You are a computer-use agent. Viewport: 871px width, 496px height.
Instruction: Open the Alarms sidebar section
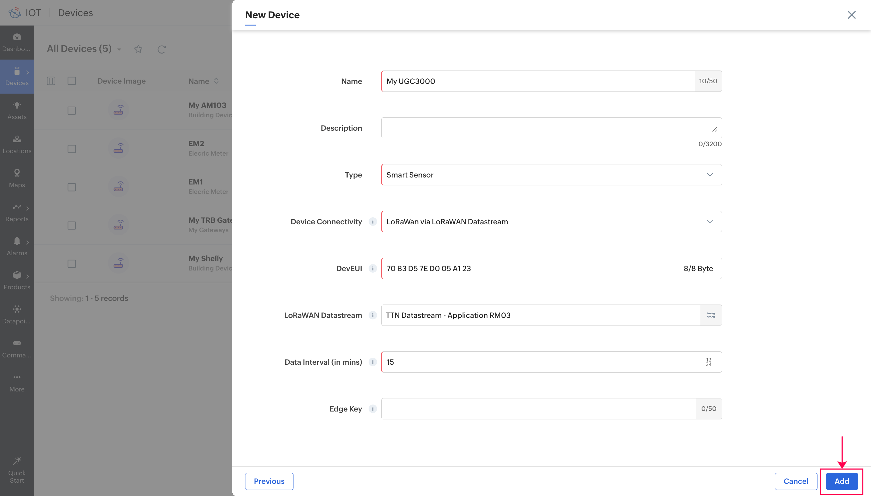[x=17, y=246]
